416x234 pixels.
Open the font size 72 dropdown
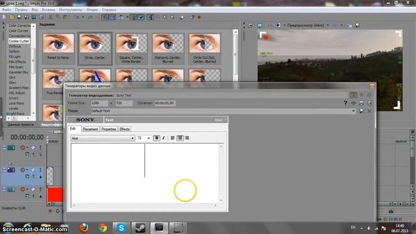149,138
